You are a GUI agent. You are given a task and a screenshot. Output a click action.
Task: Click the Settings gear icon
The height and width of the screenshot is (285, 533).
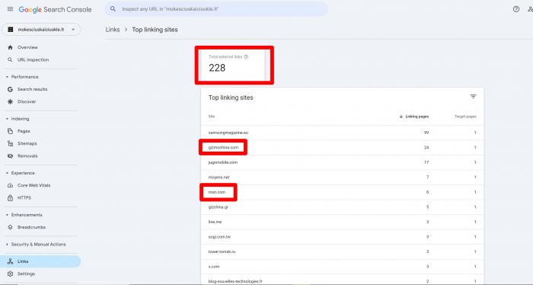[10, 274]
